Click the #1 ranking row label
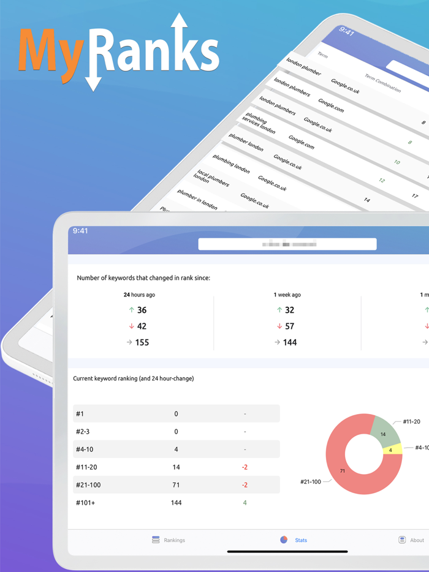Screen dimensions: 429x572 (80, 413)
